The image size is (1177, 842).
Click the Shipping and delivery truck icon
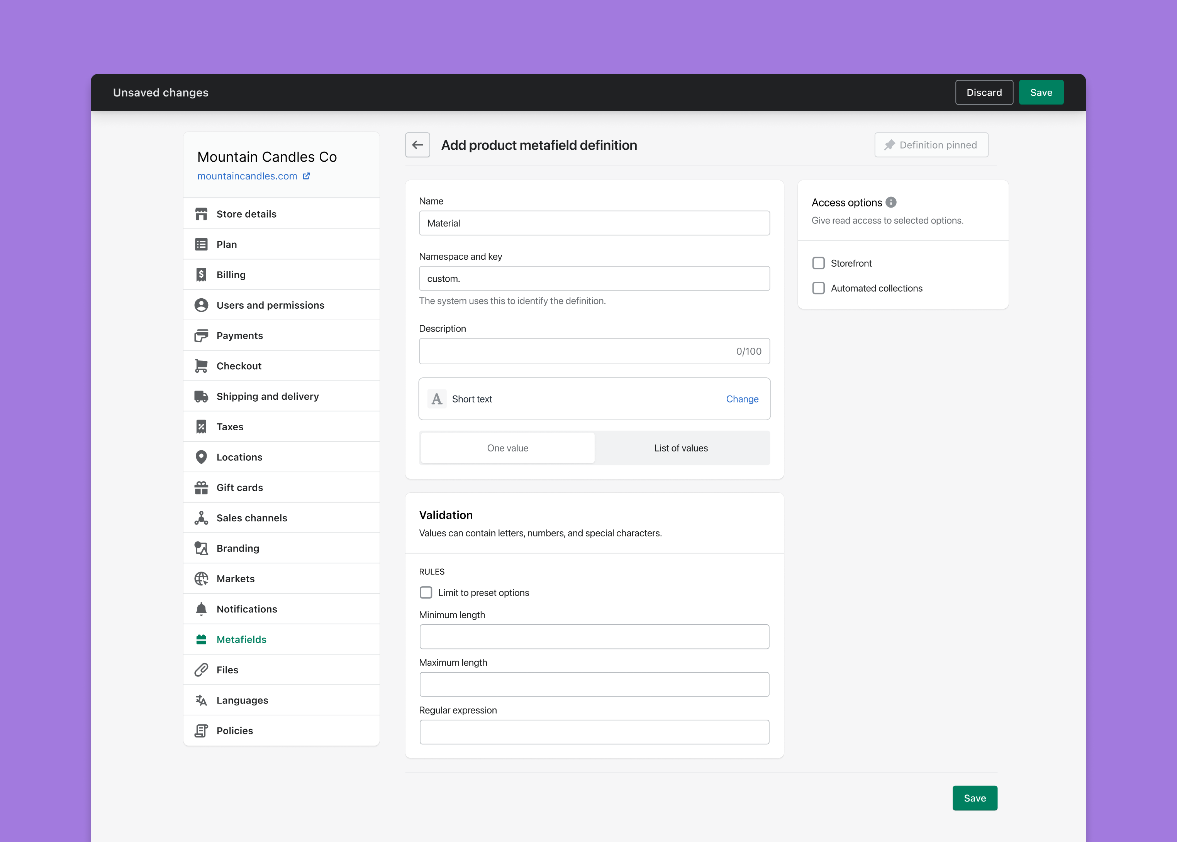tap(201, 397)
